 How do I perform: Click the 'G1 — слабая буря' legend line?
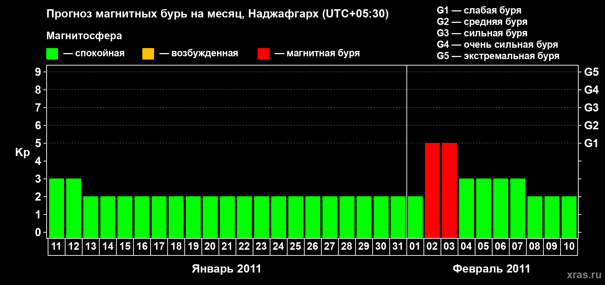pos(479,11)
